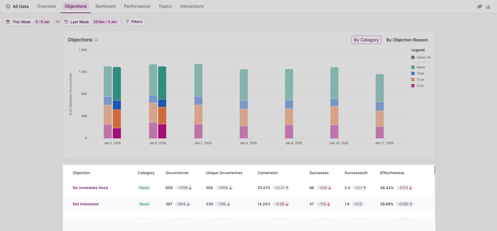This screenshot has width=497, height=231.
Task: Open the No Immediate Need objection
Action: [90, 188]
